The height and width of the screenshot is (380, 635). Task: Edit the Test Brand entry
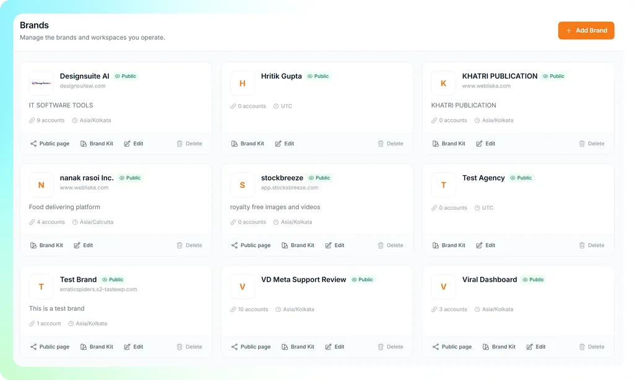click(134, 347)
